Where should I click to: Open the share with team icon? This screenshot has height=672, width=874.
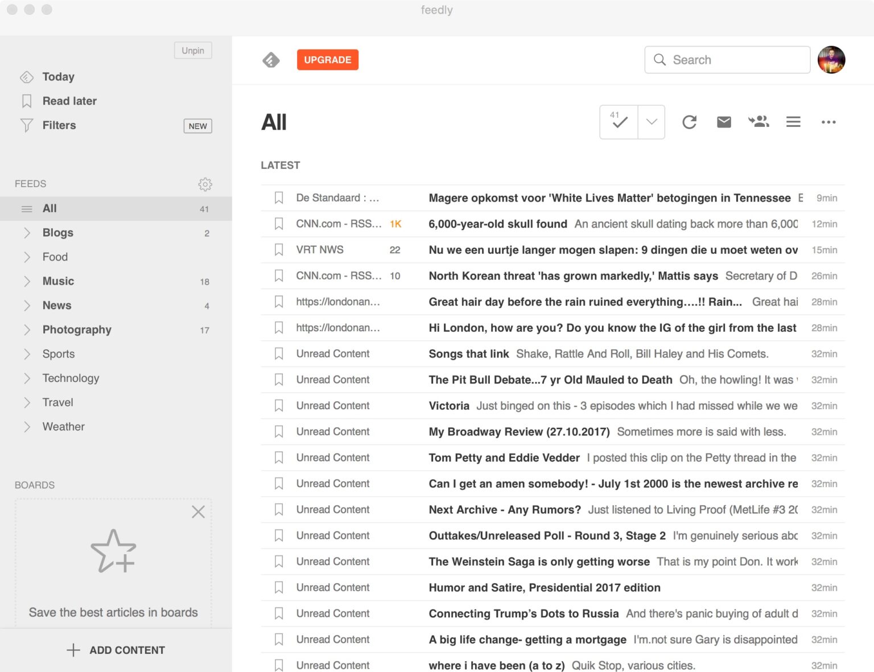pyautogui.click(x=758, y=122)
